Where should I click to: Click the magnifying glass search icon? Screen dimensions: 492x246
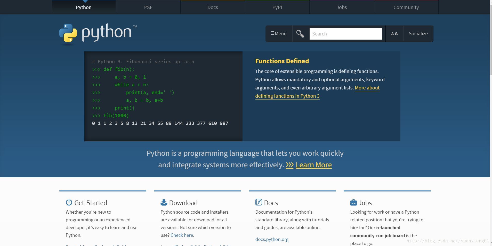click(300, 34)
